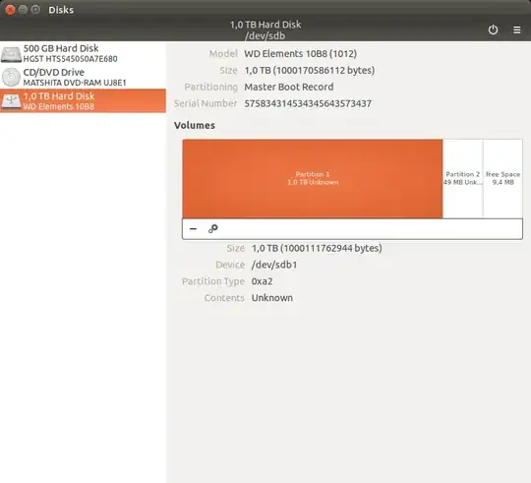The image size is (531, 483).
Task: Click the delete partition minus button
Action: (193, 229)
